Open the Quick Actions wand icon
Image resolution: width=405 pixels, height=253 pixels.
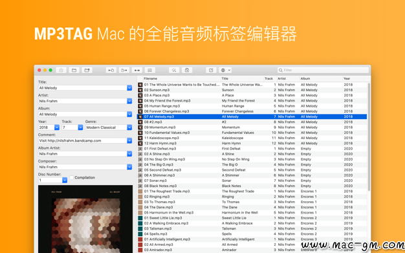pyautogui.click(x=174, y=70)
